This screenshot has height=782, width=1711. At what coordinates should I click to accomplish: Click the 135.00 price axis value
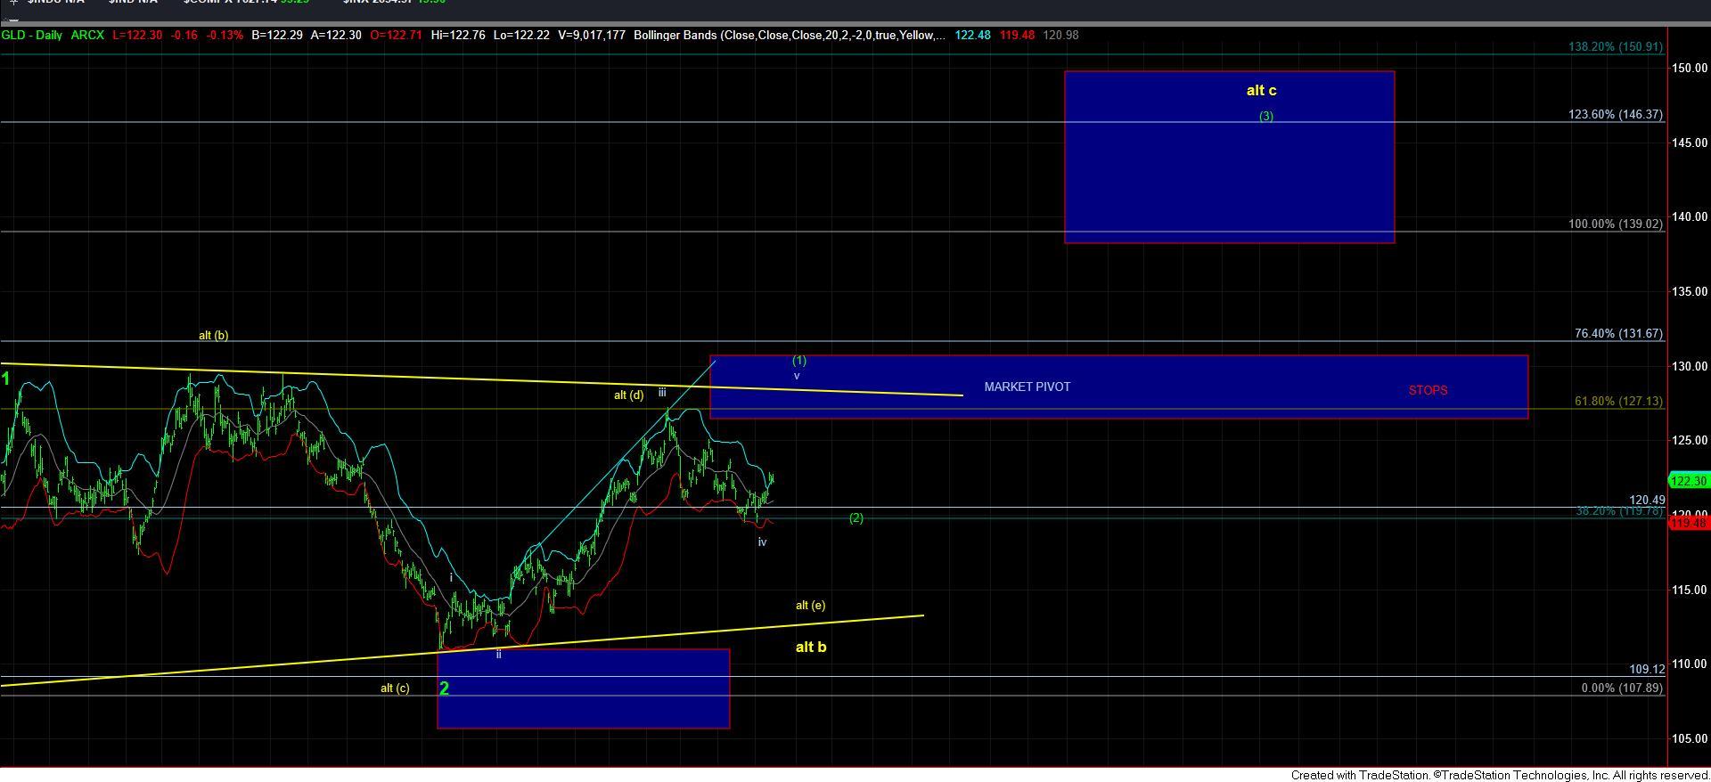1690,291
